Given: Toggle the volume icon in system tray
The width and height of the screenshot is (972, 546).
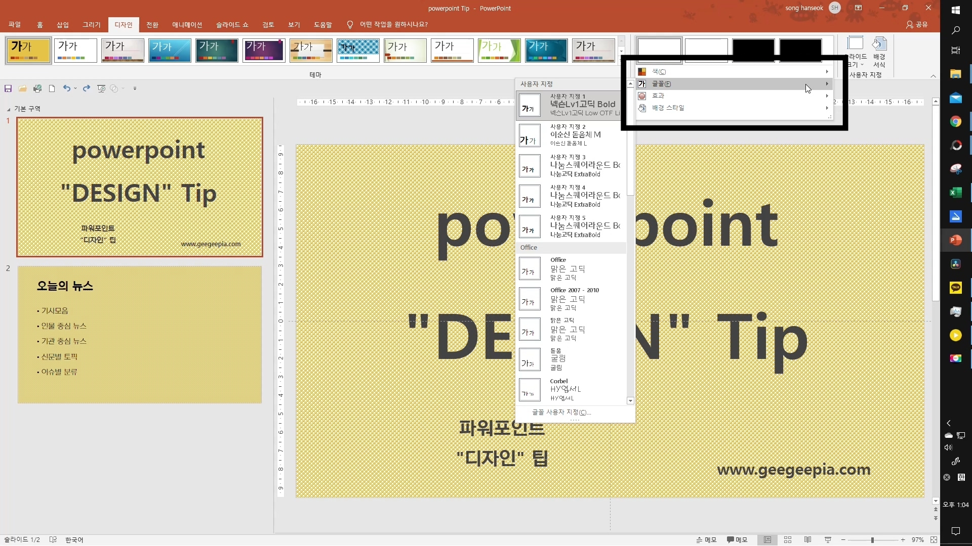Looking at the screenshot, I should click(x=948, y=447).
